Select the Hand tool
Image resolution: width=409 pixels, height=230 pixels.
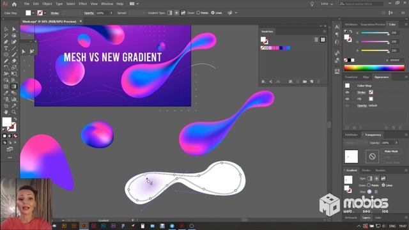coord(6,112)
